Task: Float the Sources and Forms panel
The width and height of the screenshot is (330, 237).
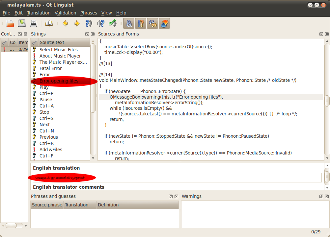Action: pos(321,34)
